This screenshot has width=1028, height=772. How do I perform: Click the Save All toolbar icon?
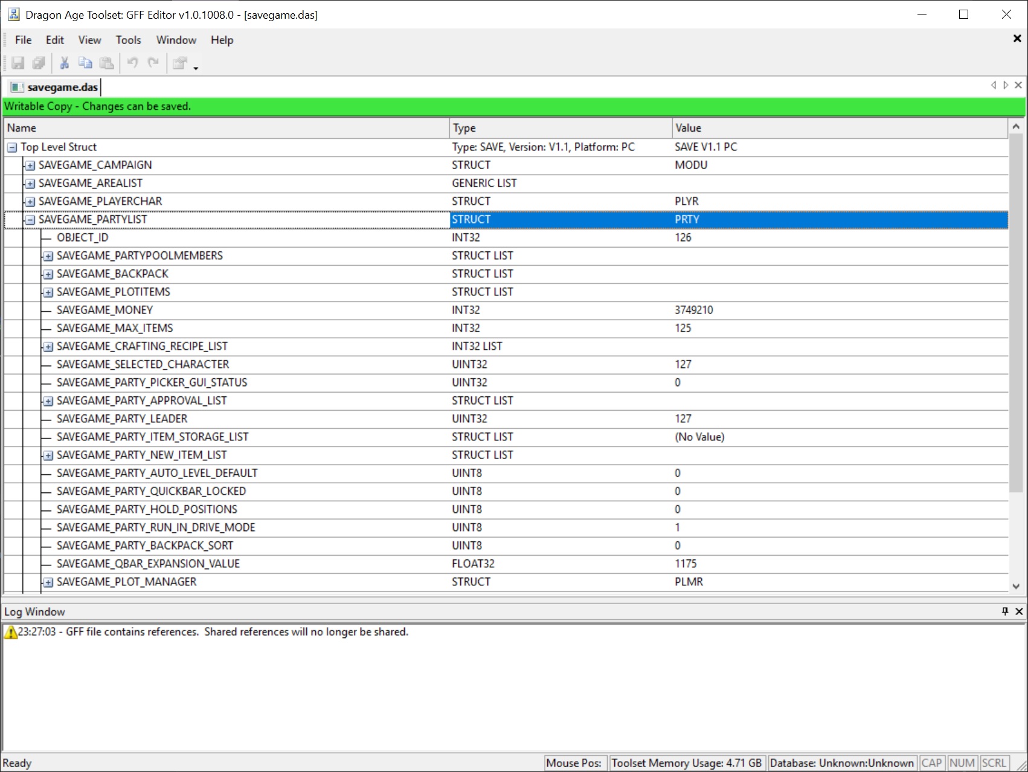tap(39, 63)
